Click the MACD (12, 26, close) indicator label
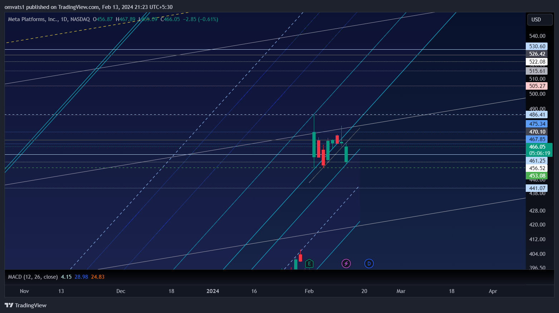This screenshot has width=559, height=313. pyautogui.click(x=33, y=277)
